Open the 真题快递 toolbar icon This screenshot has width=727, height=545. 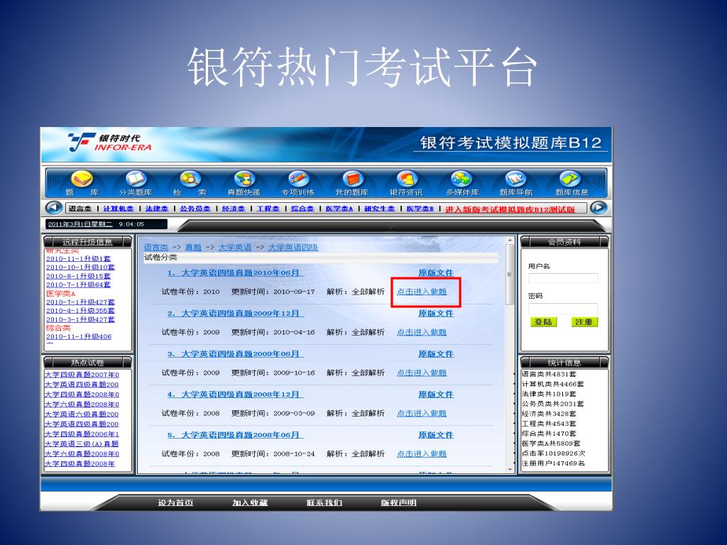(244, 183)
